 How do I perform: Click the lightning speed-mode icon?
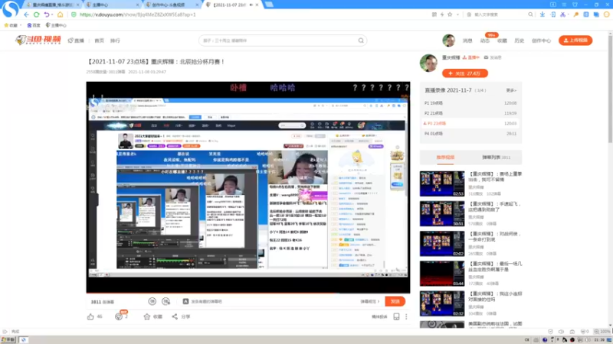442,15
